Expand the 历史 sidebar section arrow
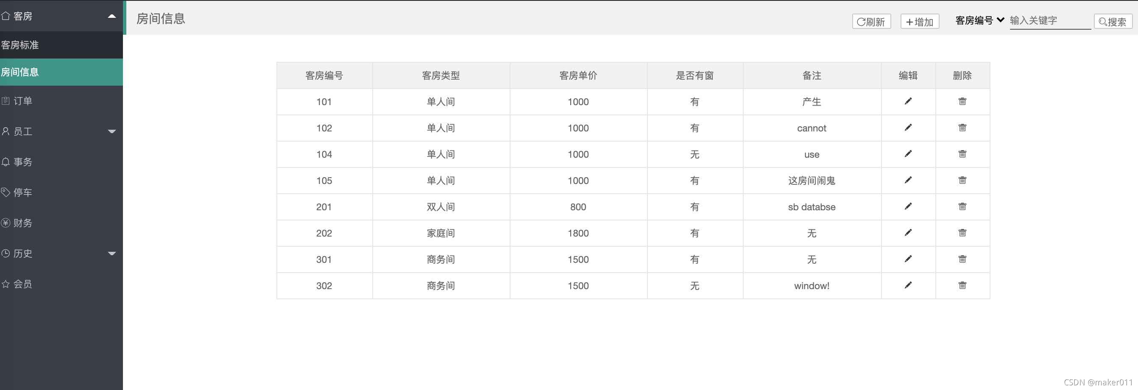 tap(112, 253)
